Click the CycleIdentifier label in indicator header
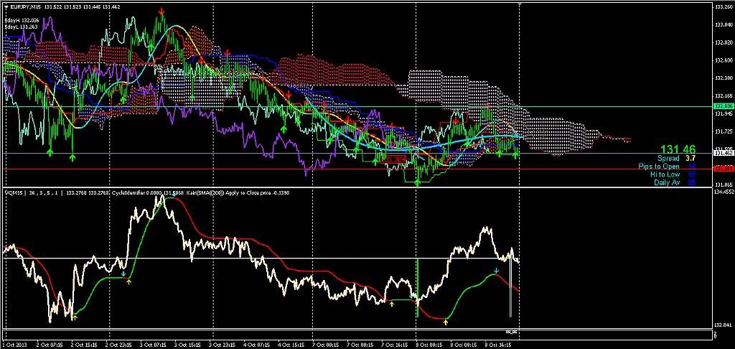Screen dimensions: 735x349 (128, 192)
